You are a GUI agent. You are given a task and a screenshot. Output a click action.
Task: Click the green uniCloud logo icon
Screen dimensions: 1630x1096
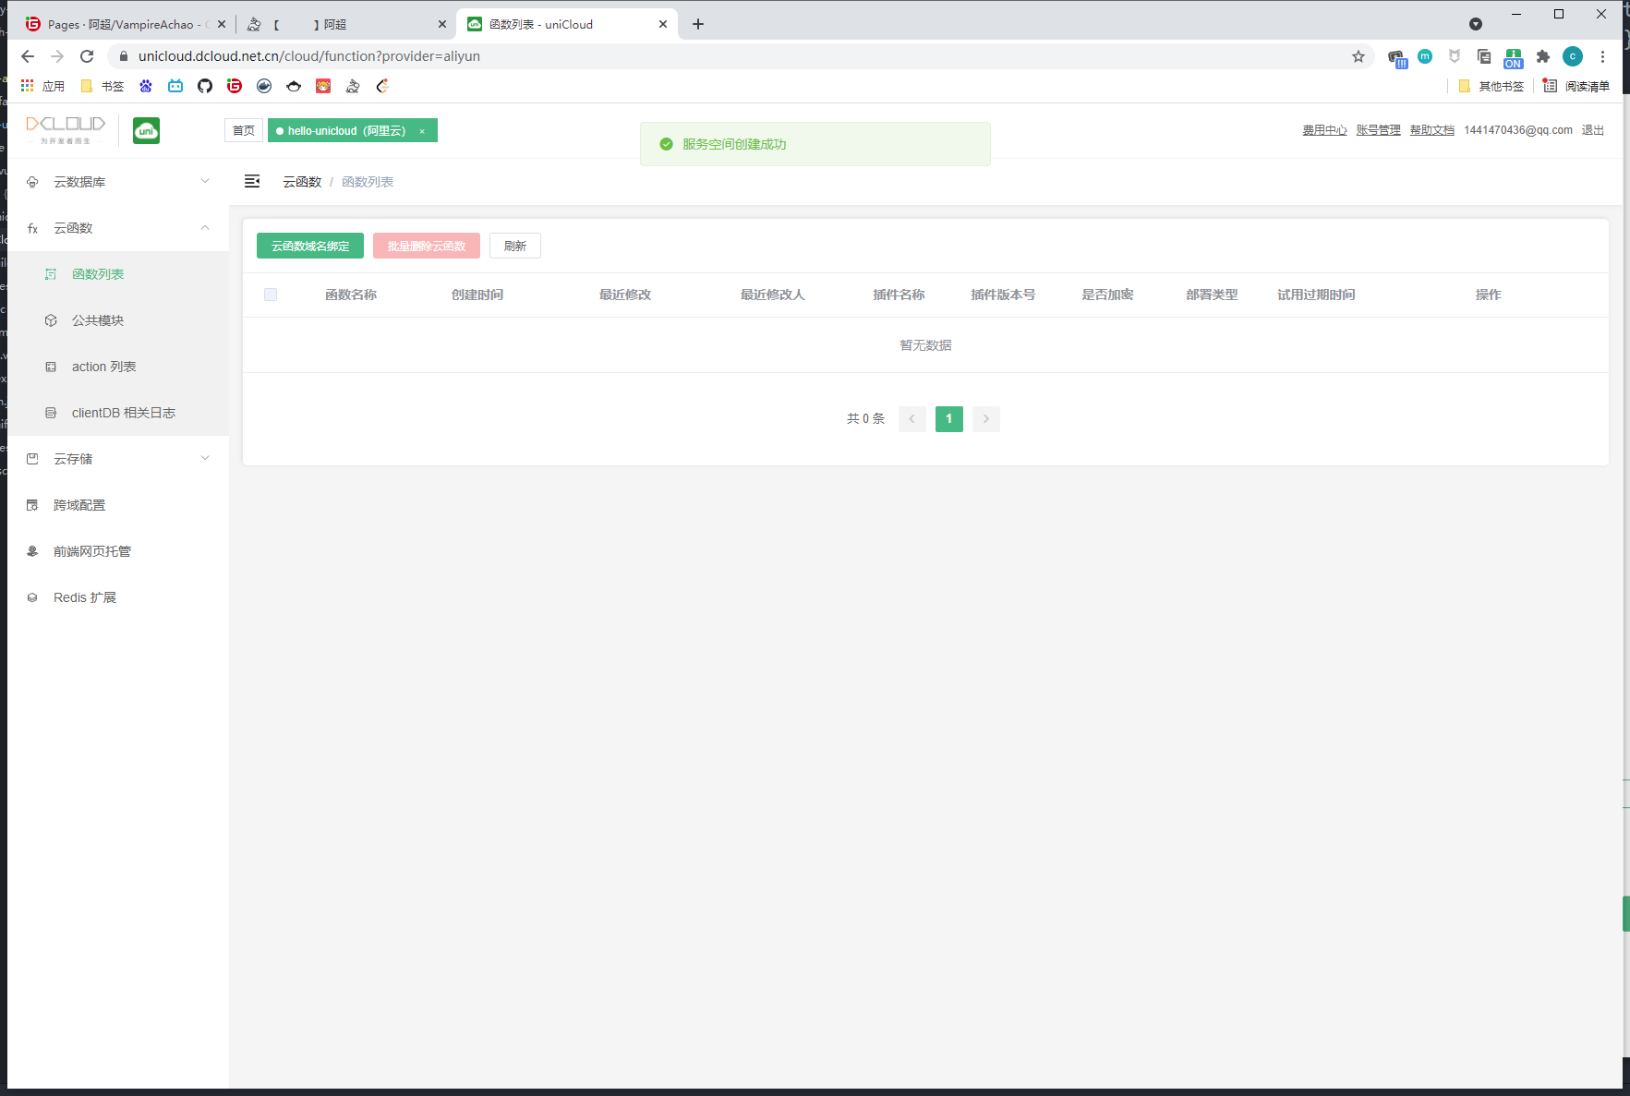point(146,131)
